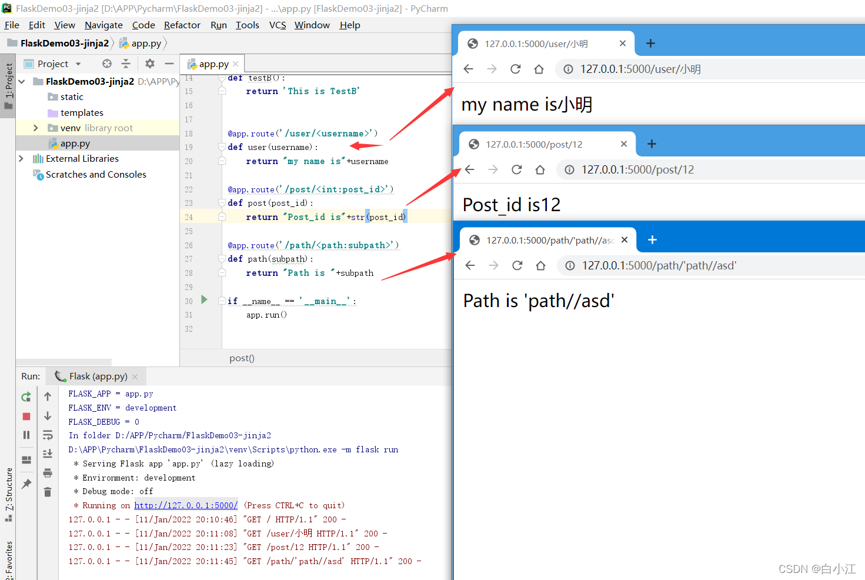The width and height of the screenshot is (865, 580).
Task: Select the static folder
Action: coord(72,96)
